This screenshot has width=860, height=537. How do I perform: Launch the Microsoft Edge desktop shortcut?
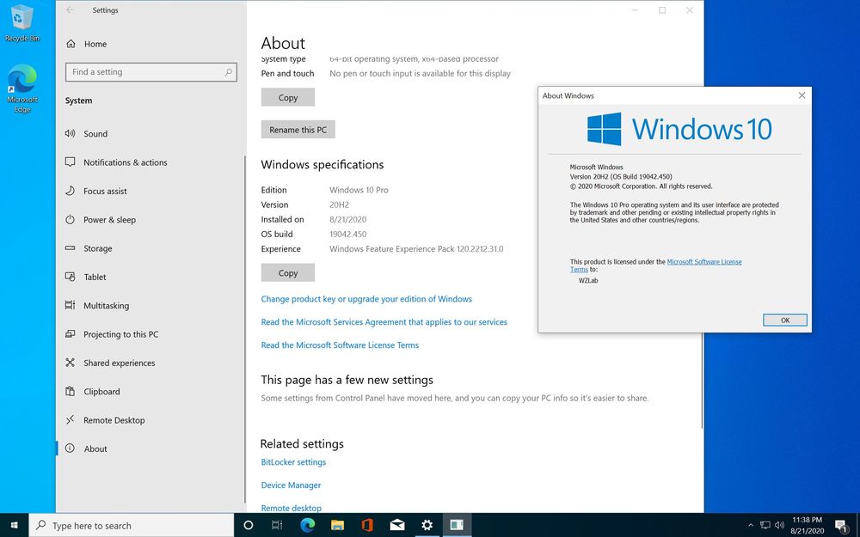click(22, 88)
